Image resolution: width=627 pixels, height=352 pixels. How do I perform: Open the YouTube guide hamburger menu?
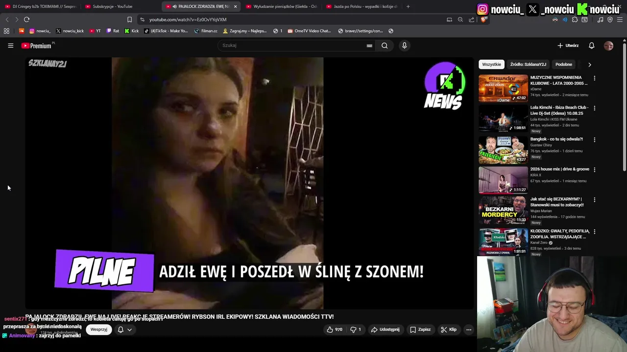pyautogui.click(x=10, y=45)
